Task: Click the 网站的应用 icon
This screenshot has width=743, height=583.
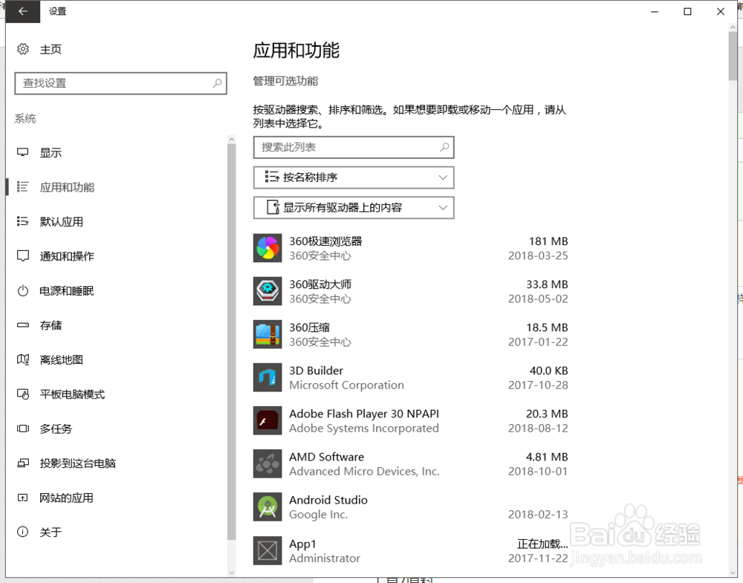Action: (x=23, y=498)
